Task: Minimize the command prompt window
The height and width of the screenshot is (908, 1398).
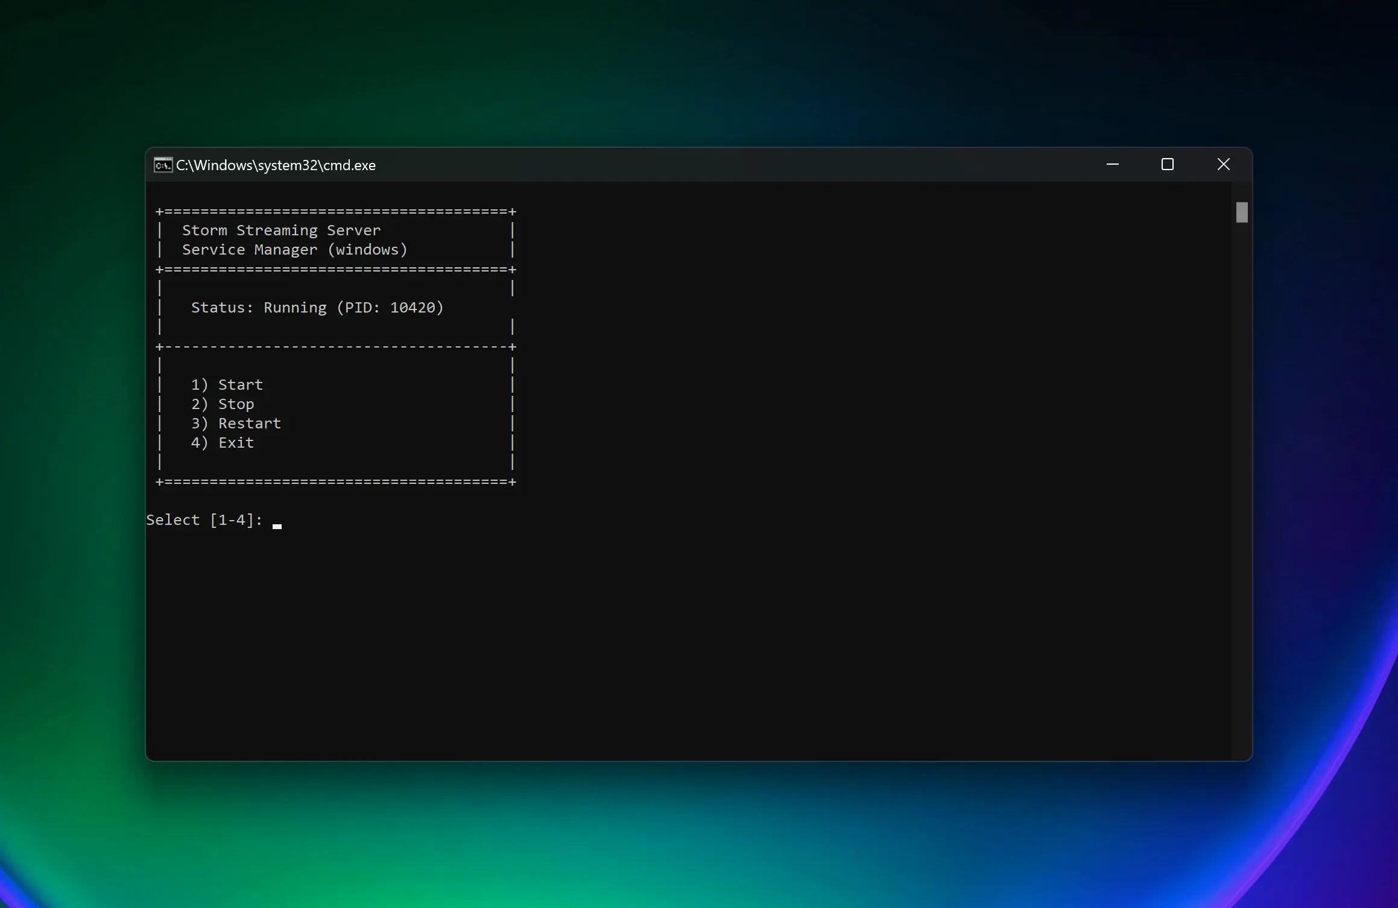Action: click(x=1113, y=165)
